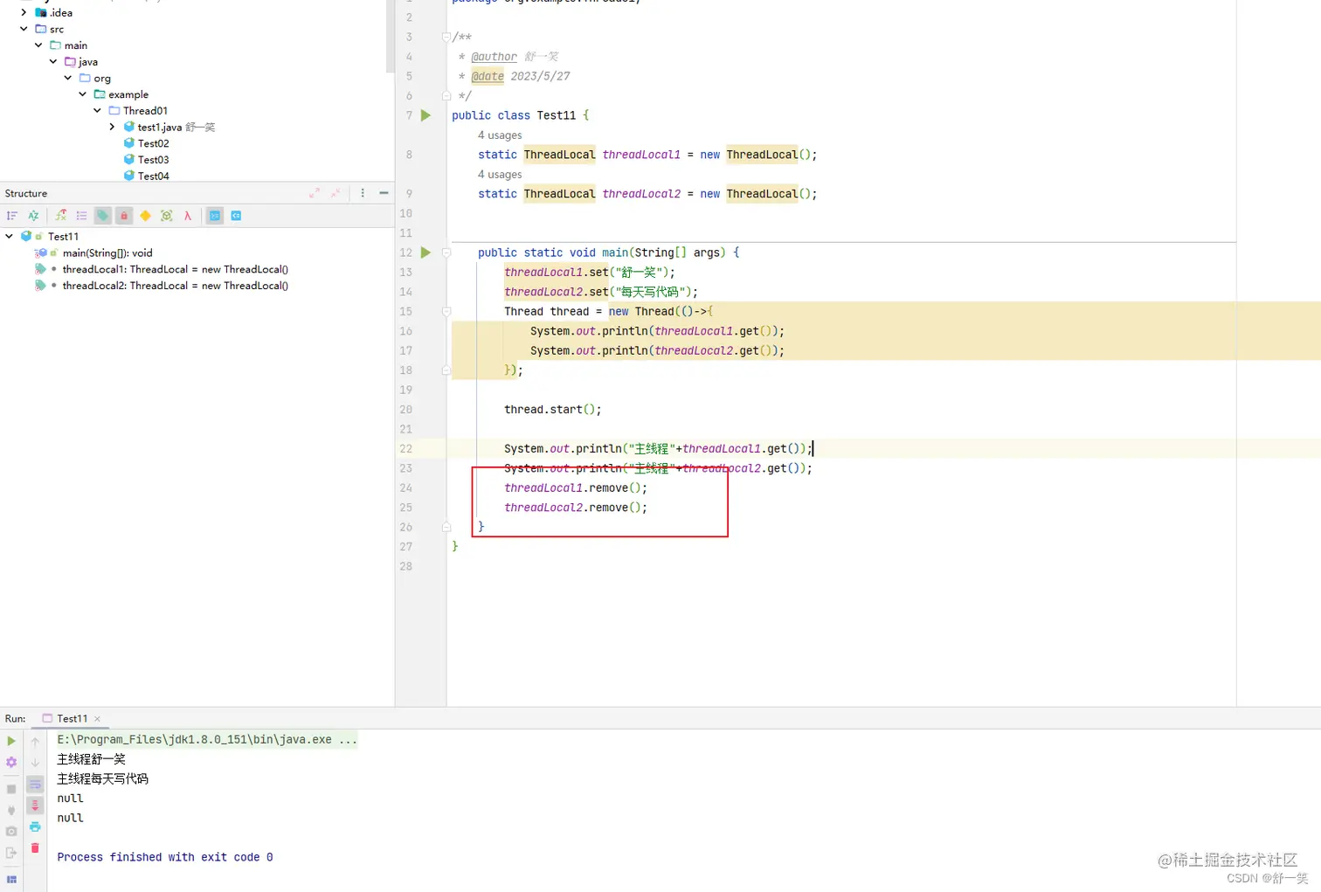
Task: Toggle Show Inherited yellow diamond icon
Action: 145,216
